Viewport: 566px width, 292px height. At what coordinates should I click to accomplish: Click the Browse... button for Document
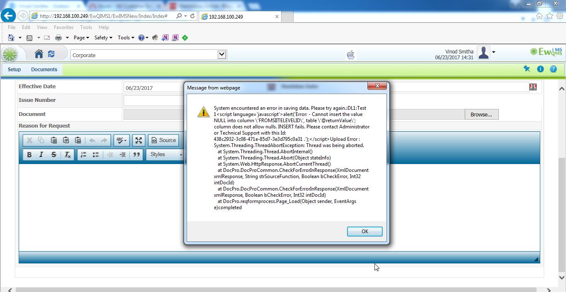point(481,114)
